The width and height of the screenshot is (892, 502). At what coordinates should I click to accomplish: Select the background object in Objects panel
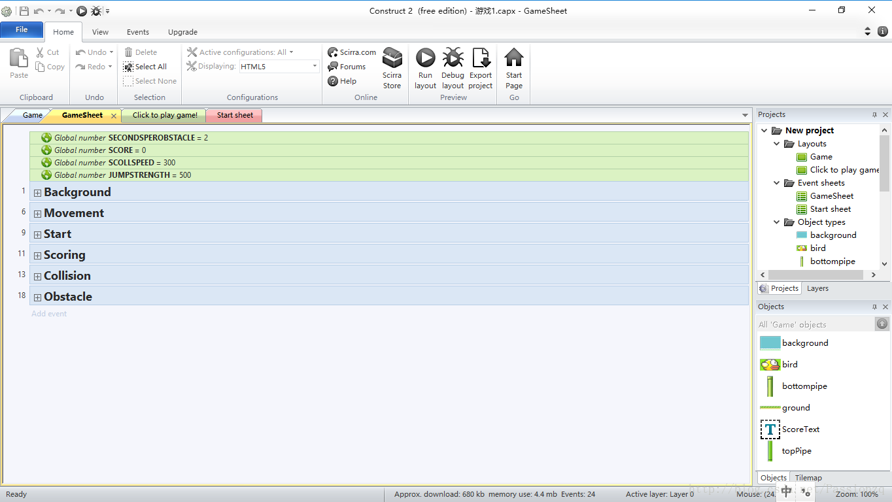(x=794, y=343)
